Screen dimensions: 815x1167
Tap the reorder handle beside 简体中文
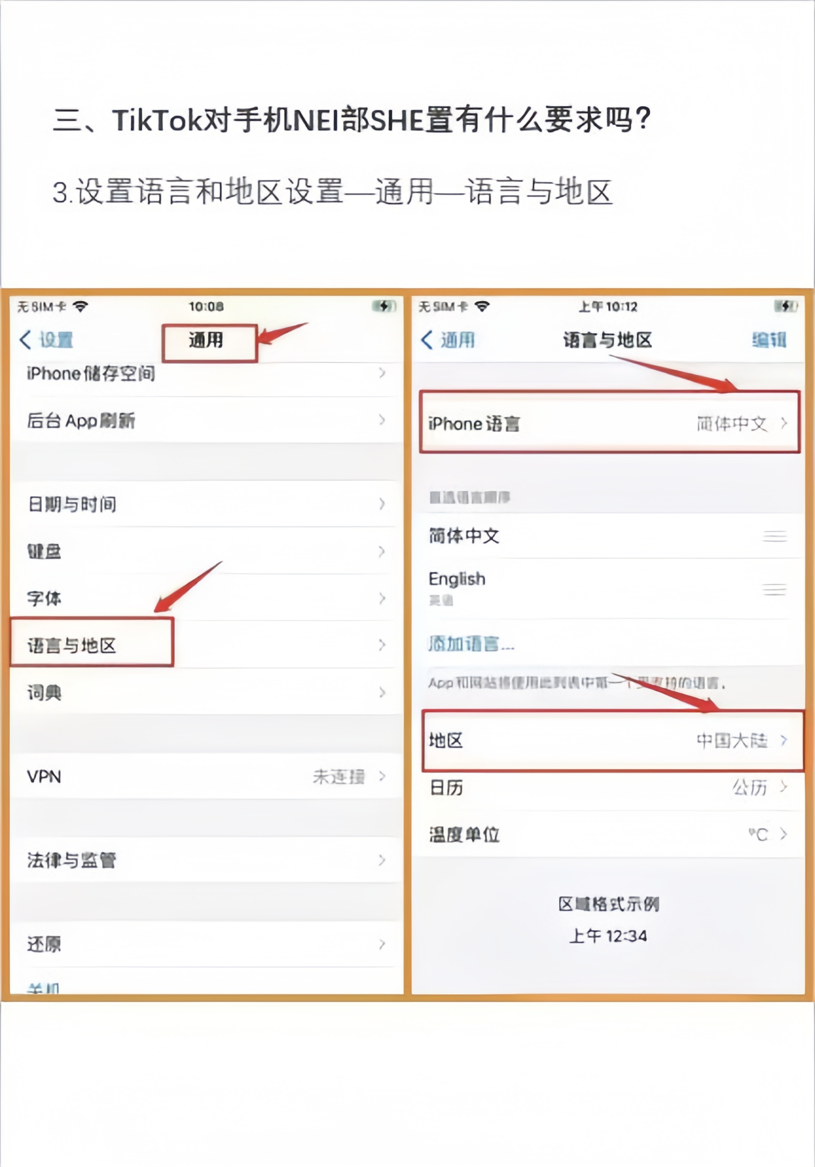point(775,536)
